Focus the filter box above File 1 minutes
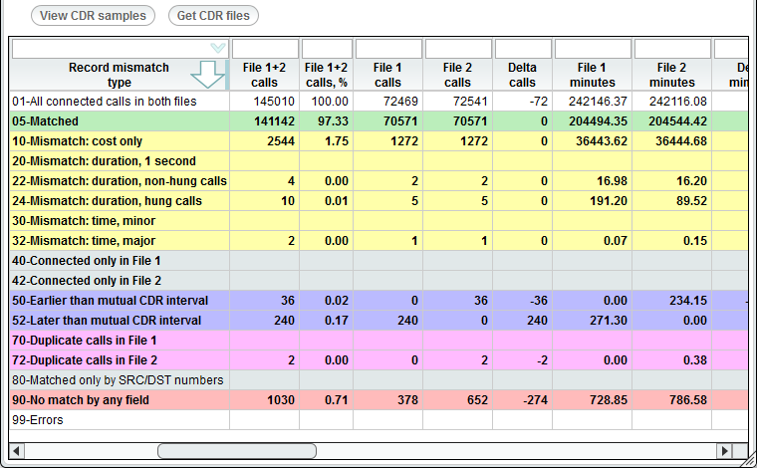Screen dimensions: 757x468 pyautogui.click(x=592, y=49)
